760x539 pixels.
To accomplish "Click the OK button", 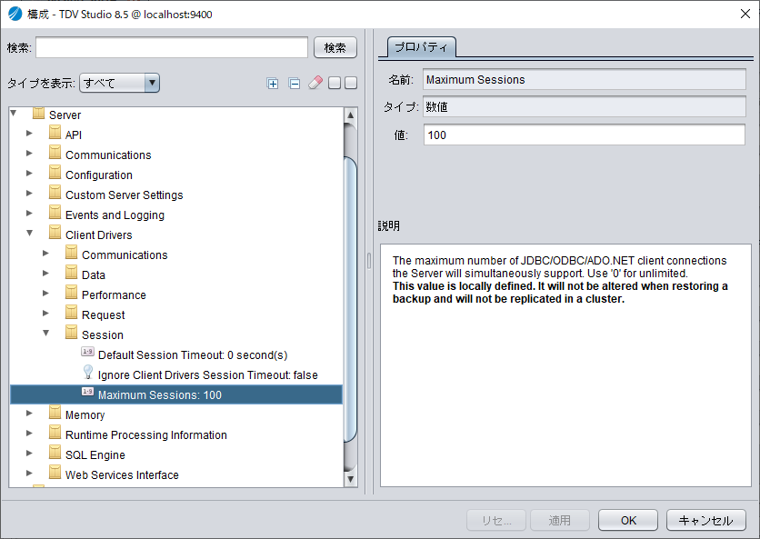I will pos(628,520).
